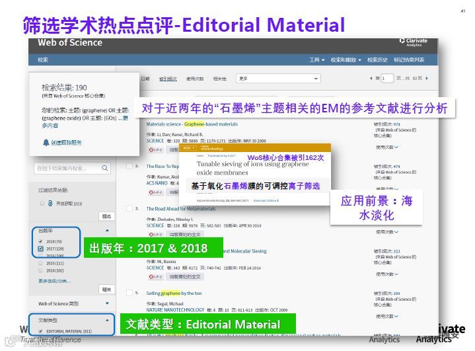
Task: Click 精炼 button below open access filter
Action: pos(106,216)
